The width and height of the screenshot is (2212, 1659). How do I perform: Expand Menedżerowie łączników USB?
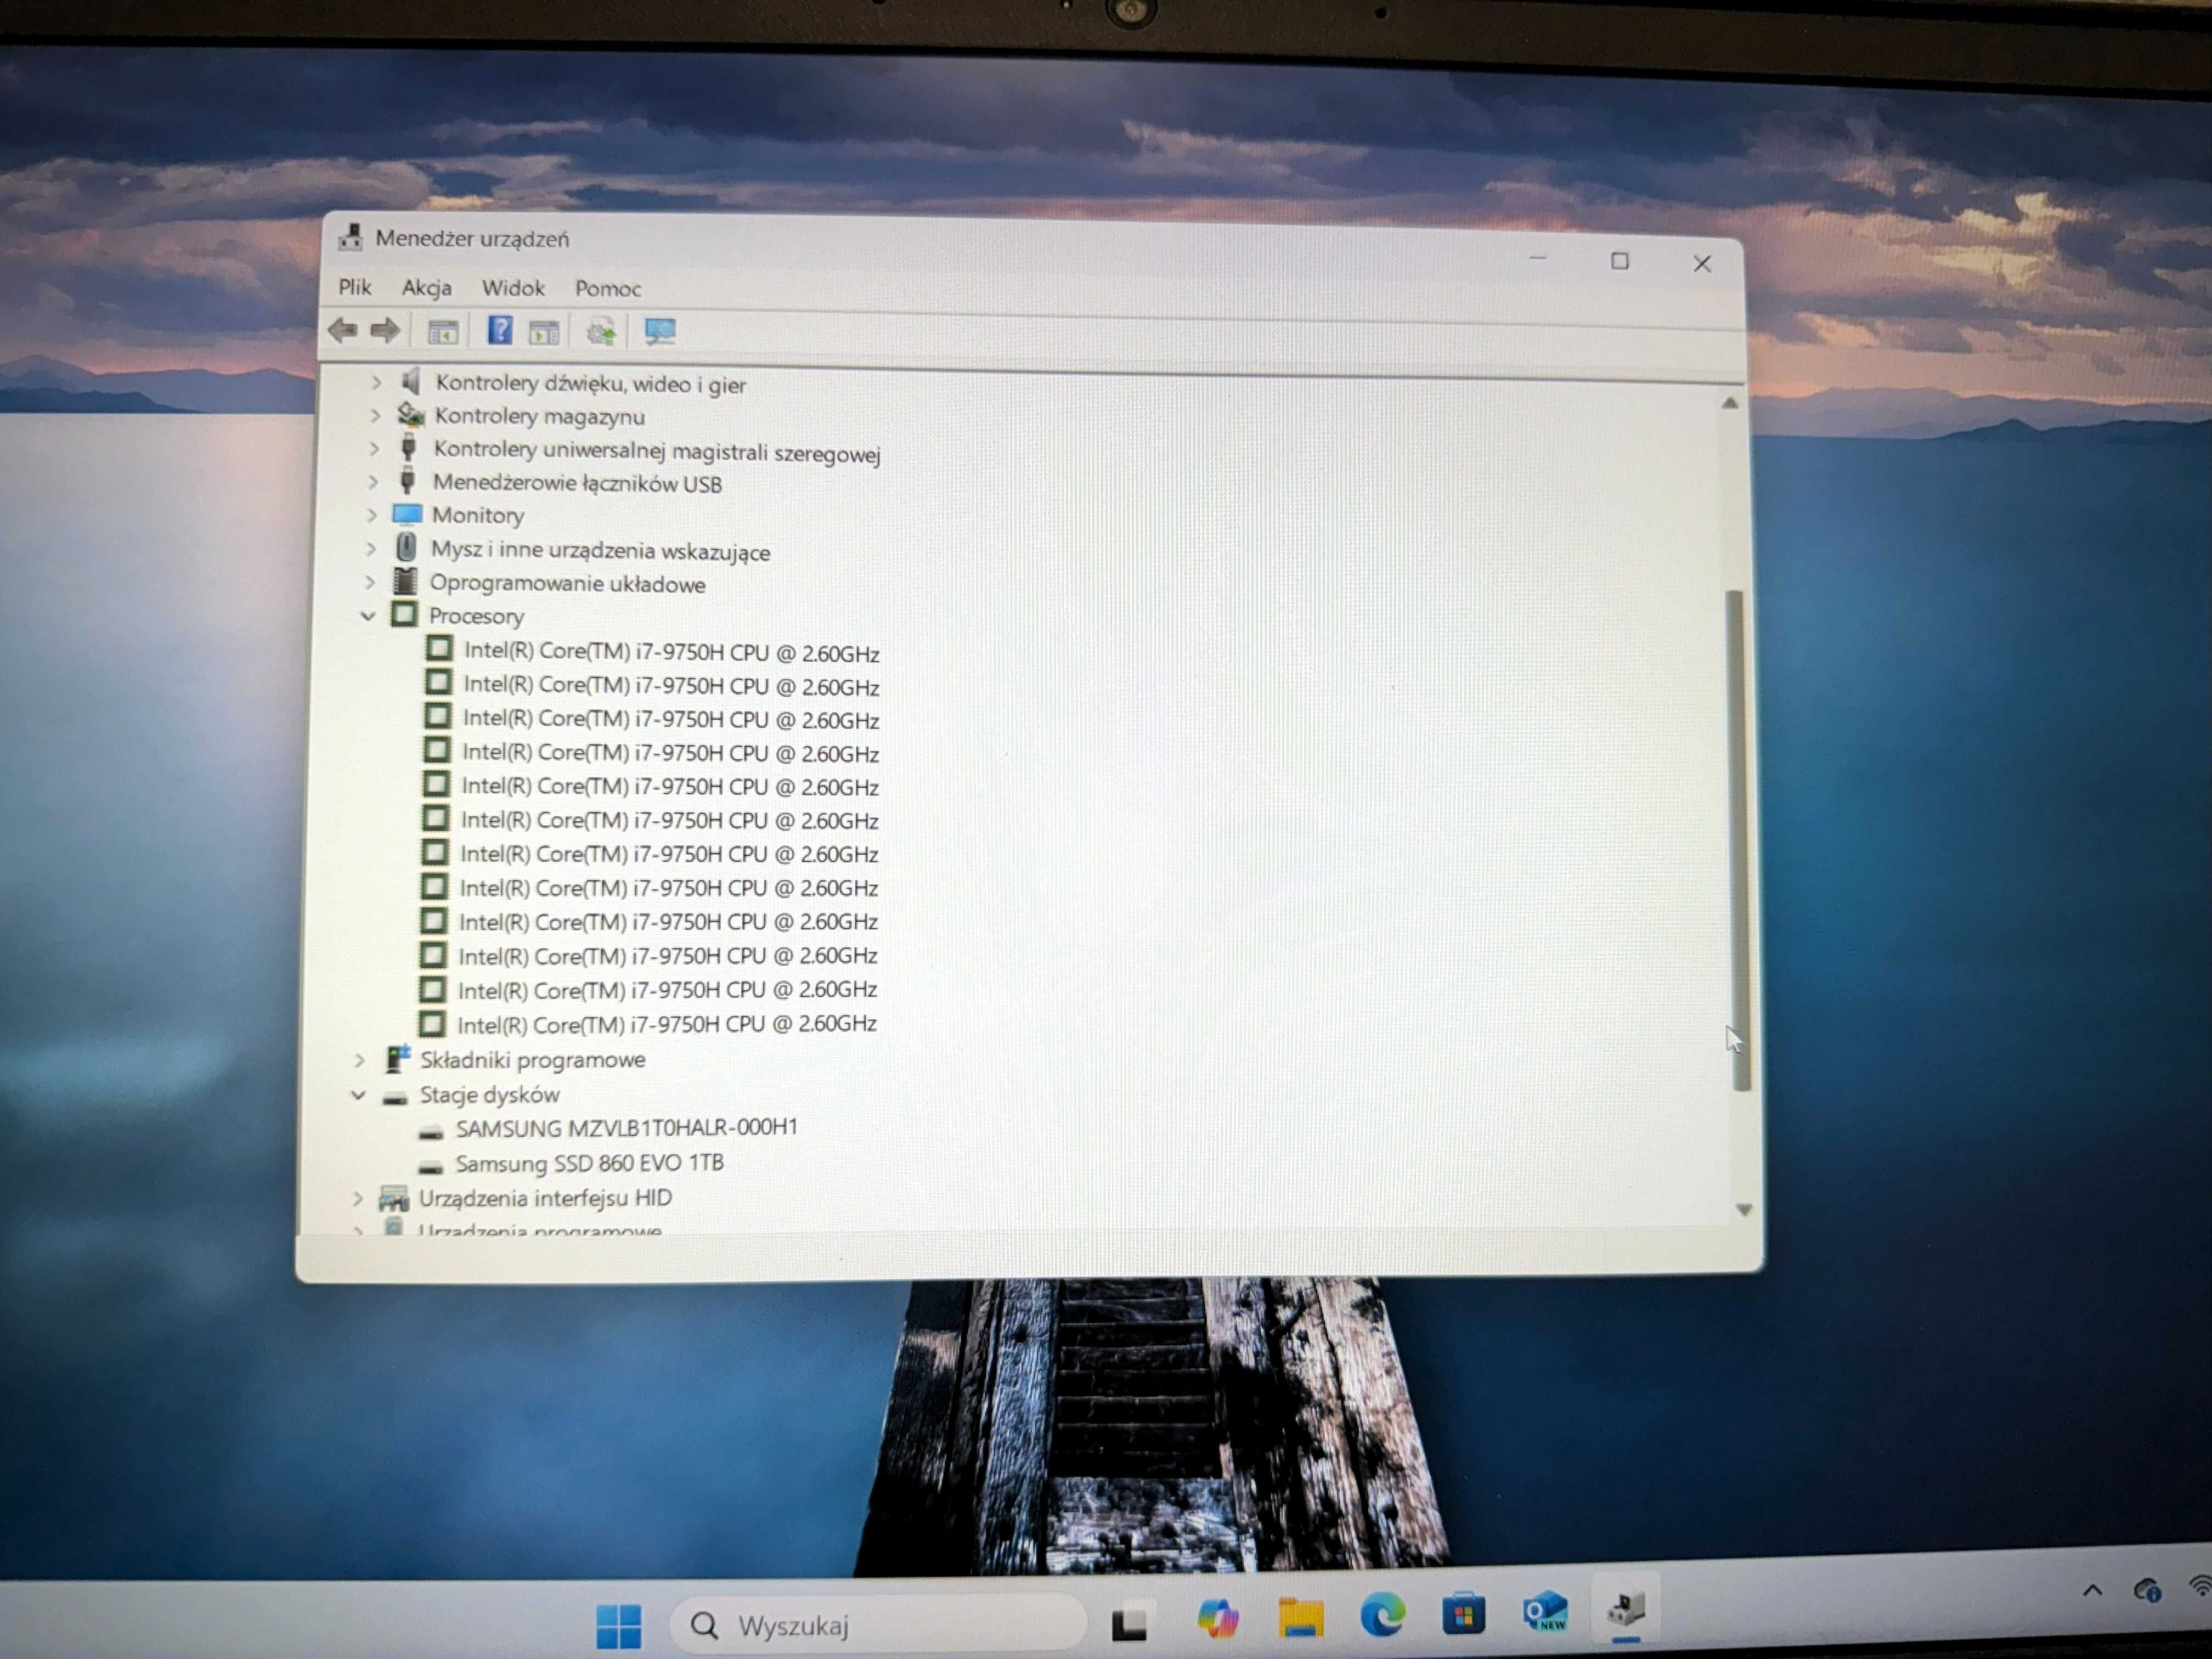pos(373,481)
